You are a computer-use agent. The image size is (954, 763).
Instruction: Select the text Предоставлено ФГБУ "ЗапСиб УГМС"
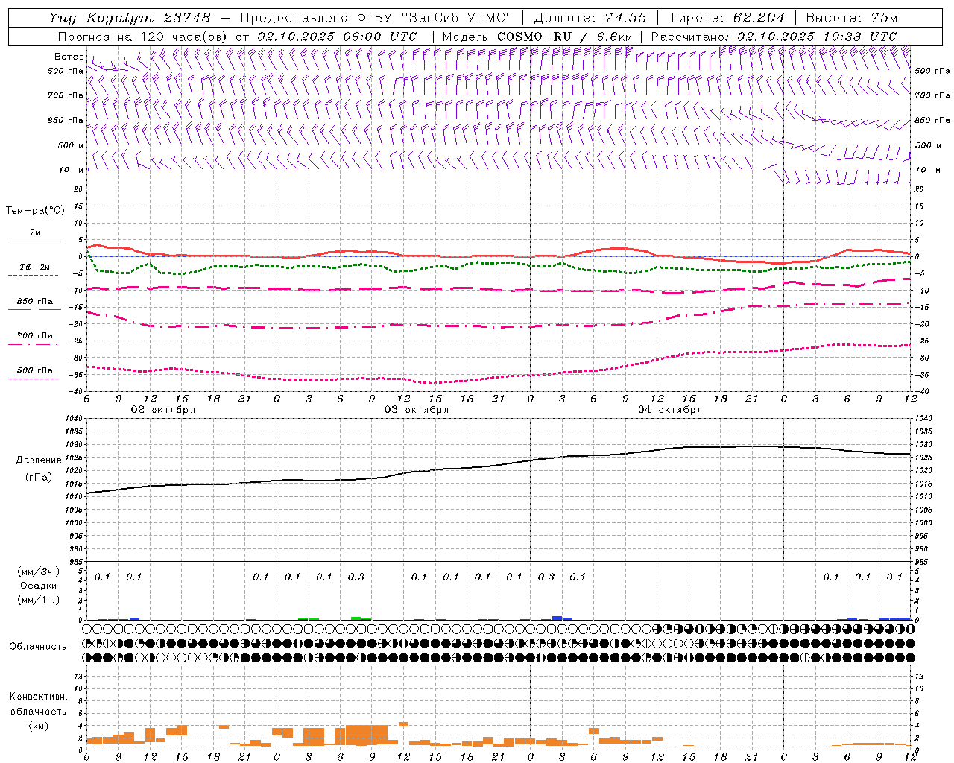point(376,18)
